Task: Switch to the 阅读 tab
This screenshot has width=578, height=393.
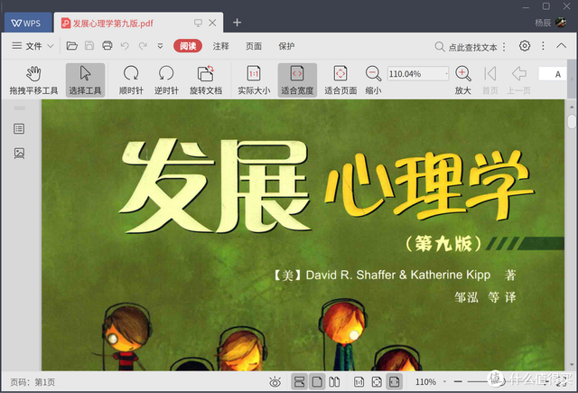Action: click(x=188, y=46)
